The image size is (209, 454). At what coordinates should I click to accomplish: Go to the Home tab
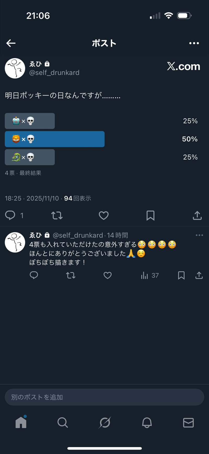click(x=21, y=422)
